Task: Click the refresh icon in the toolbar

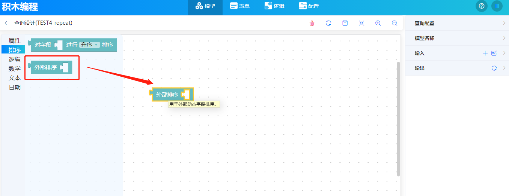Action: coord(328,23)
